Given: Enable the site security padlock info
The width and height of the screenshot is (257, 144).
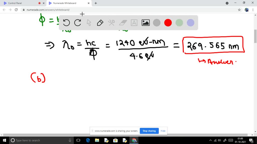Looking at the screenshot, I should 23,10.
